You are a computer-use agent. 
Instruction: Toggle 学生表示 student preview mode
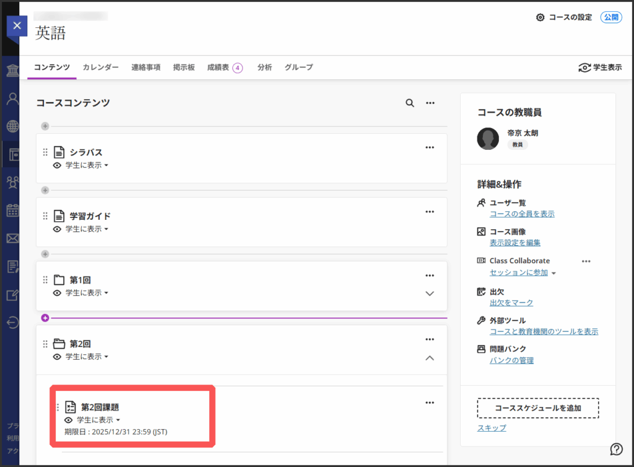click(x=600, y=68)
